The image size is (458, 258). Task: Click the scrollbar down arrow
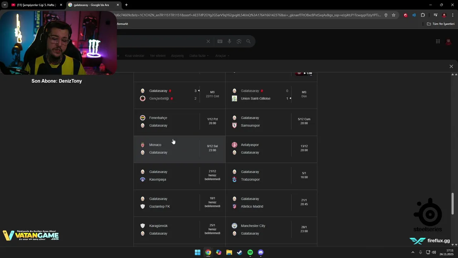453,244
